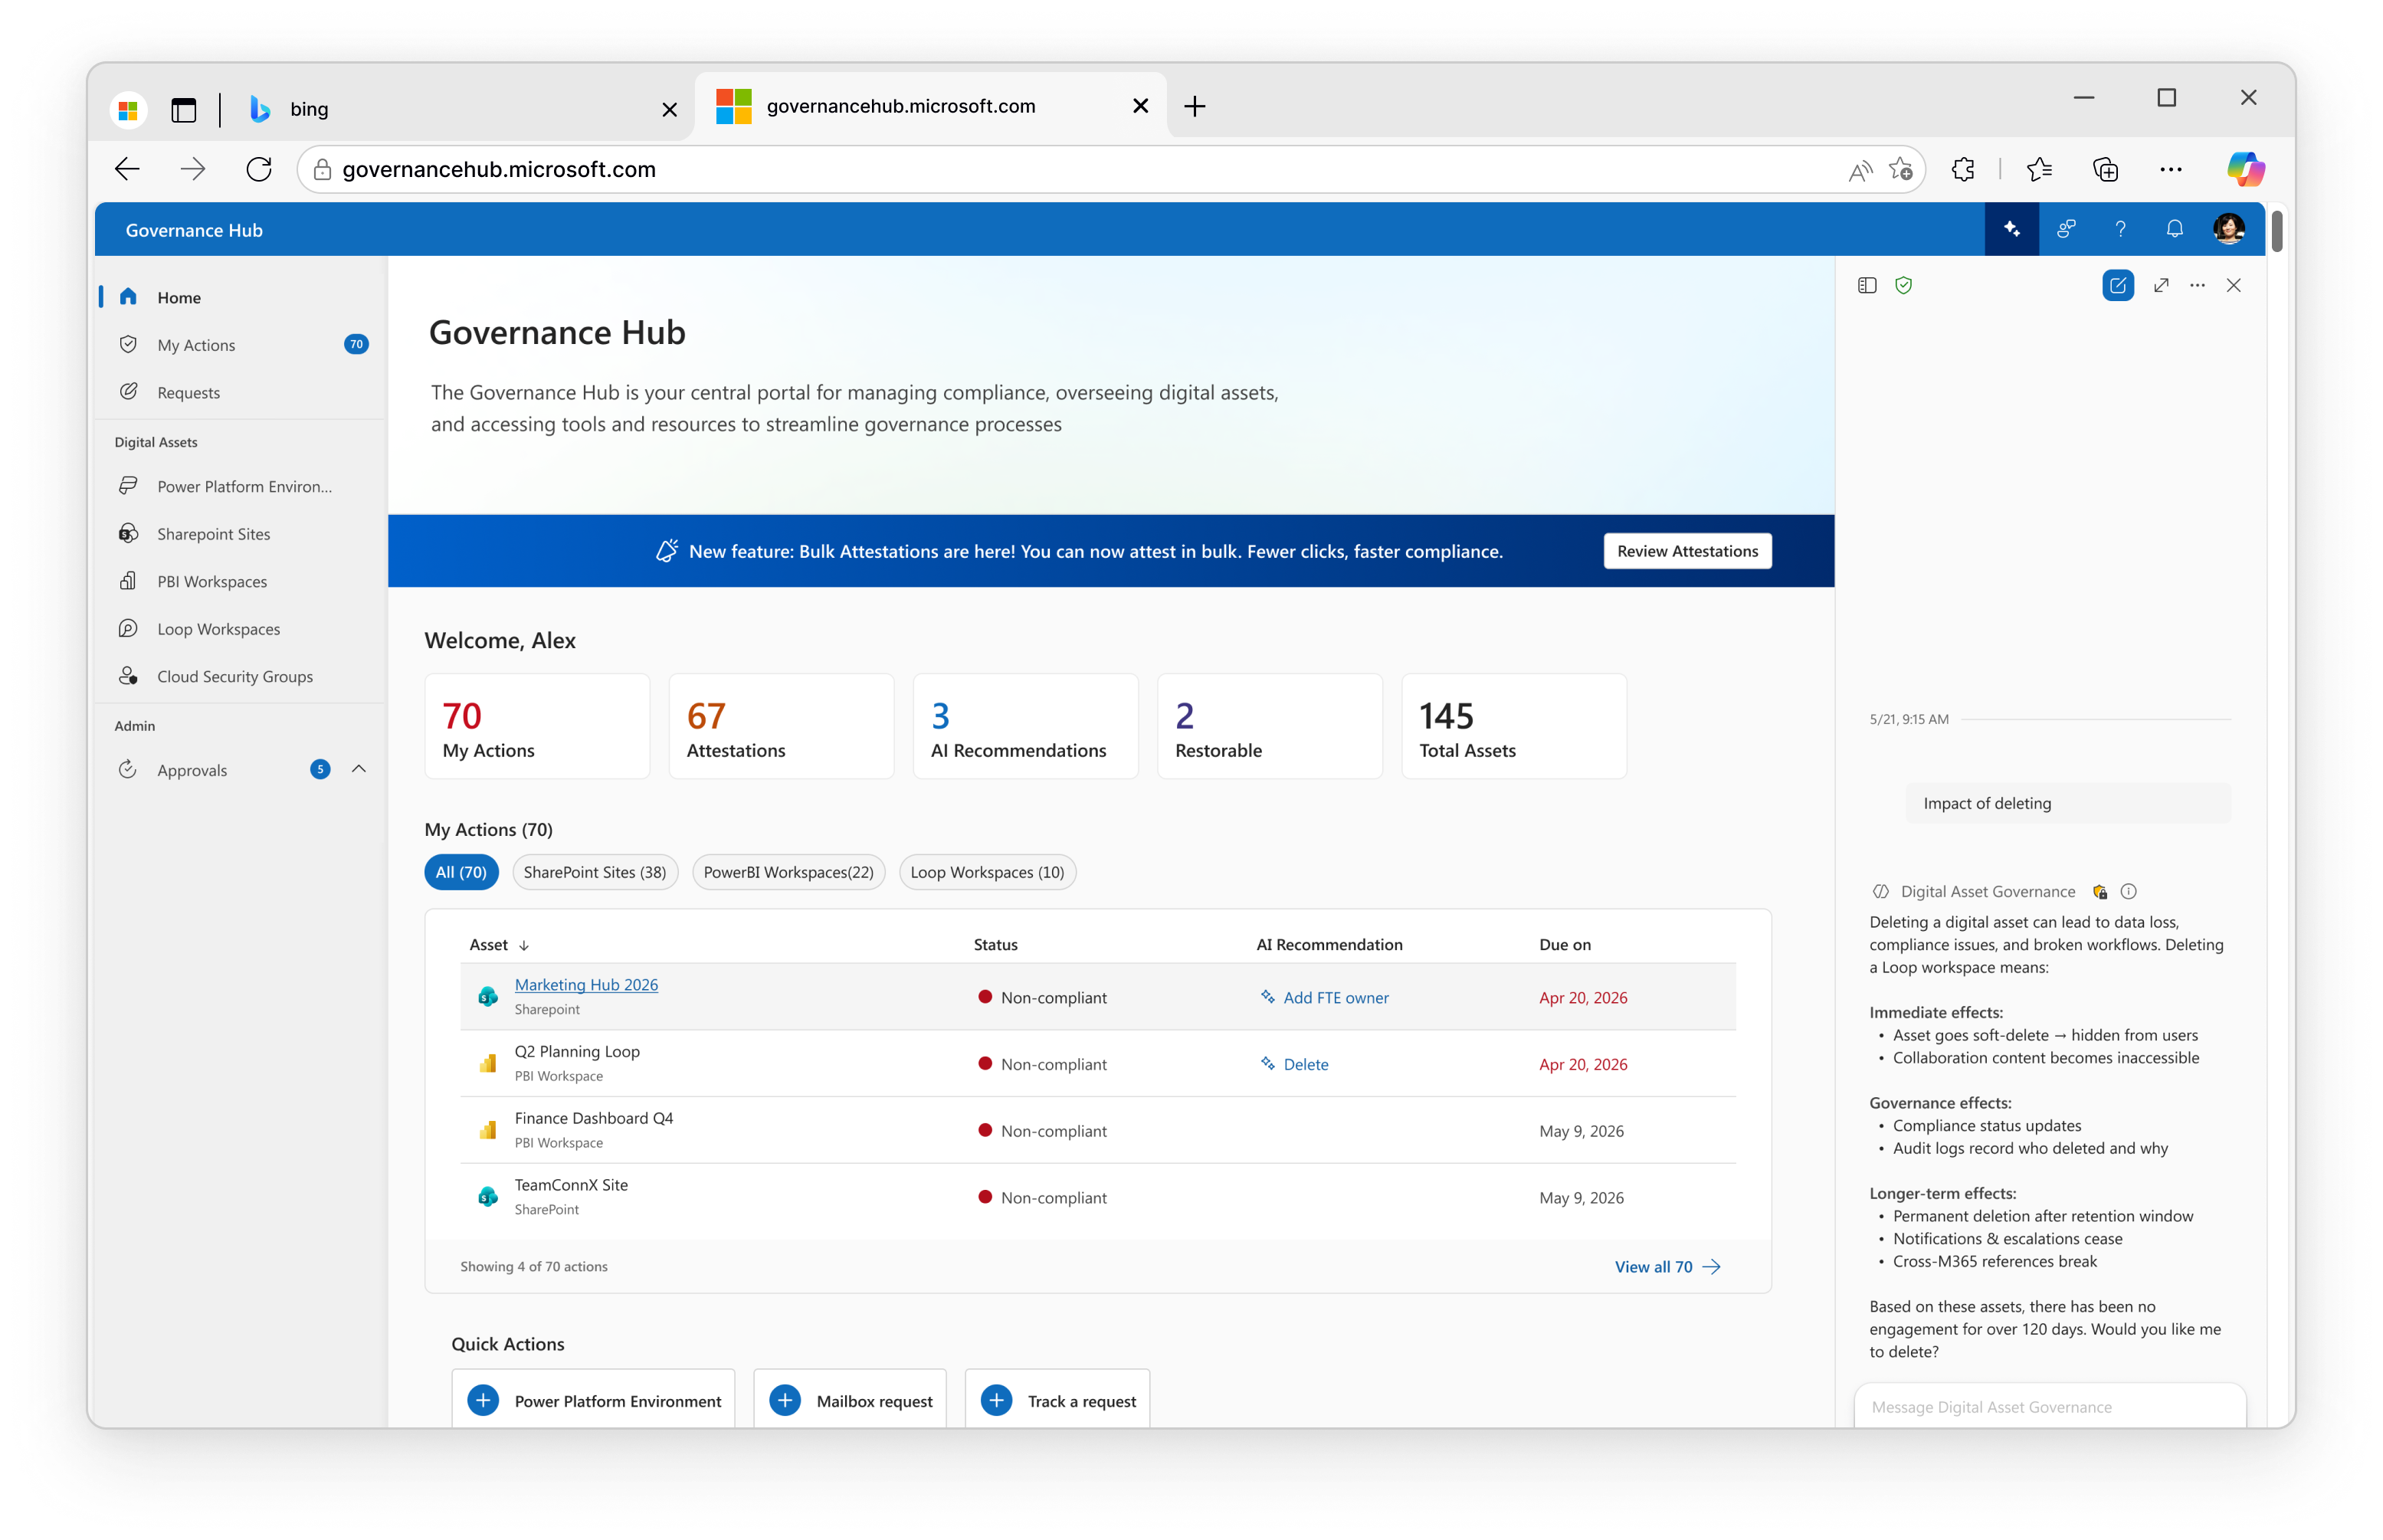Open the 145 Total Assets card
2383x1540 pixels.
[x=1513, y=726]
